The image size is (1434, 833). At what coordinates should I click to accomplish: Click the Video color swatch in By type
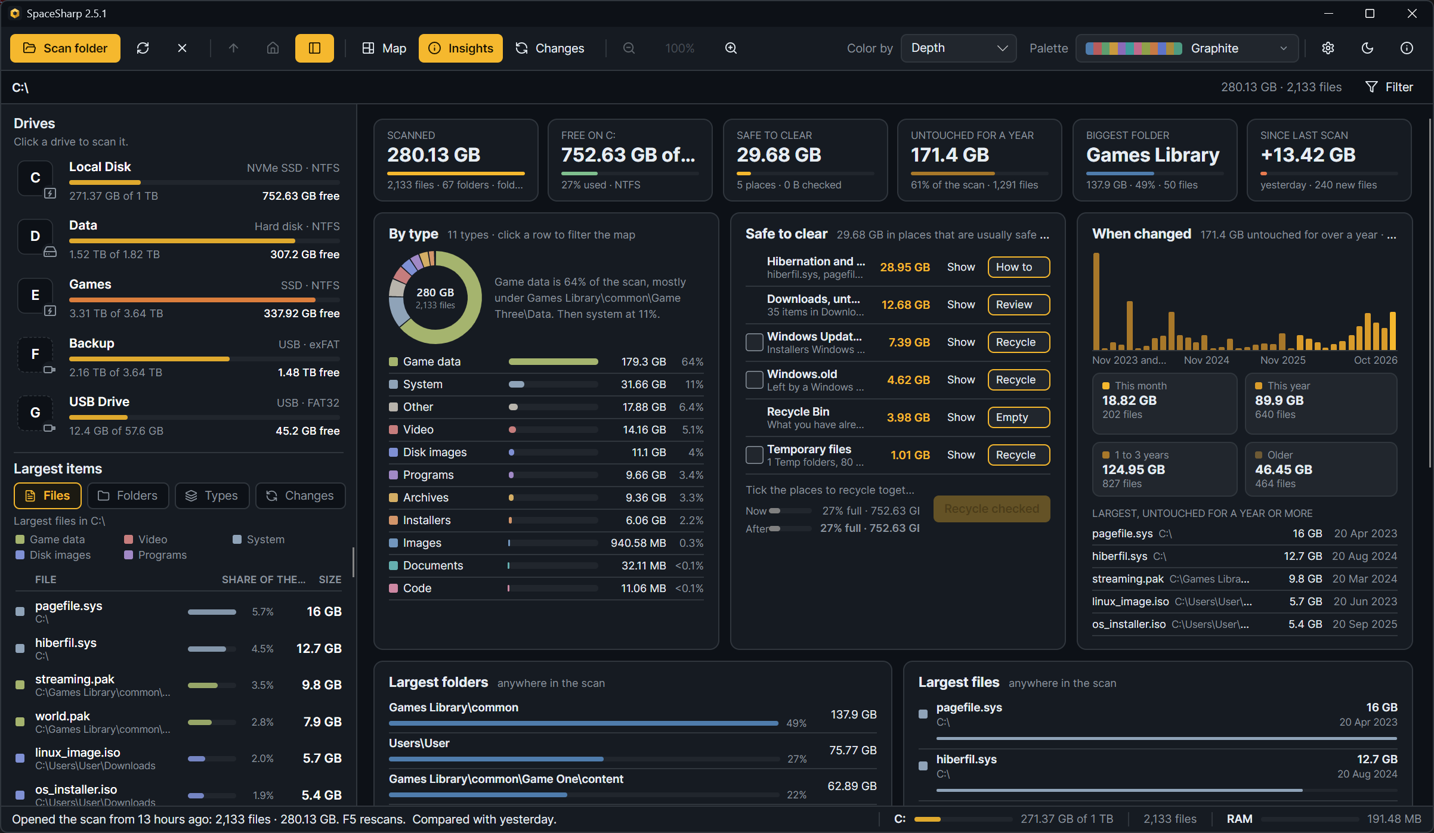[x=394, y=430]
